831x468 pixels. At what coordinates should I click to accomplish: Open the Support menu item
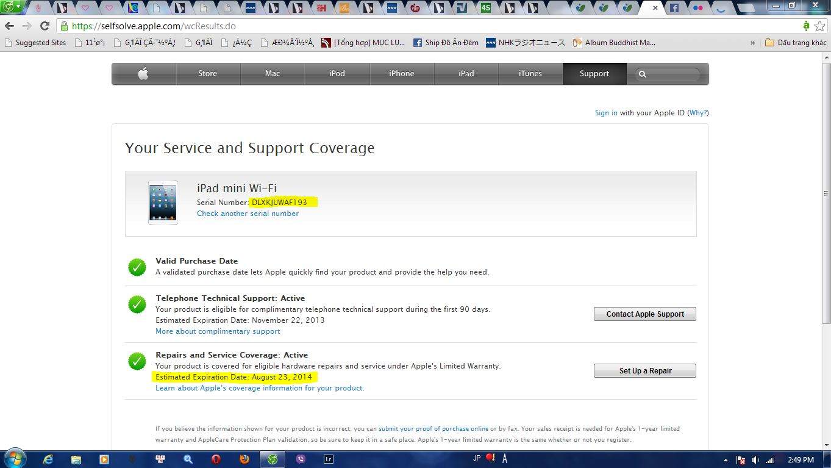coord(594,74)
